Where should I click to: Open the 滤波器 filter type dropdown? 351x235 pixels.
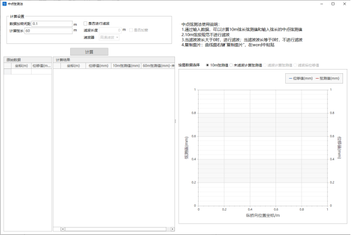pyautogui.click(x=109, y=37)
